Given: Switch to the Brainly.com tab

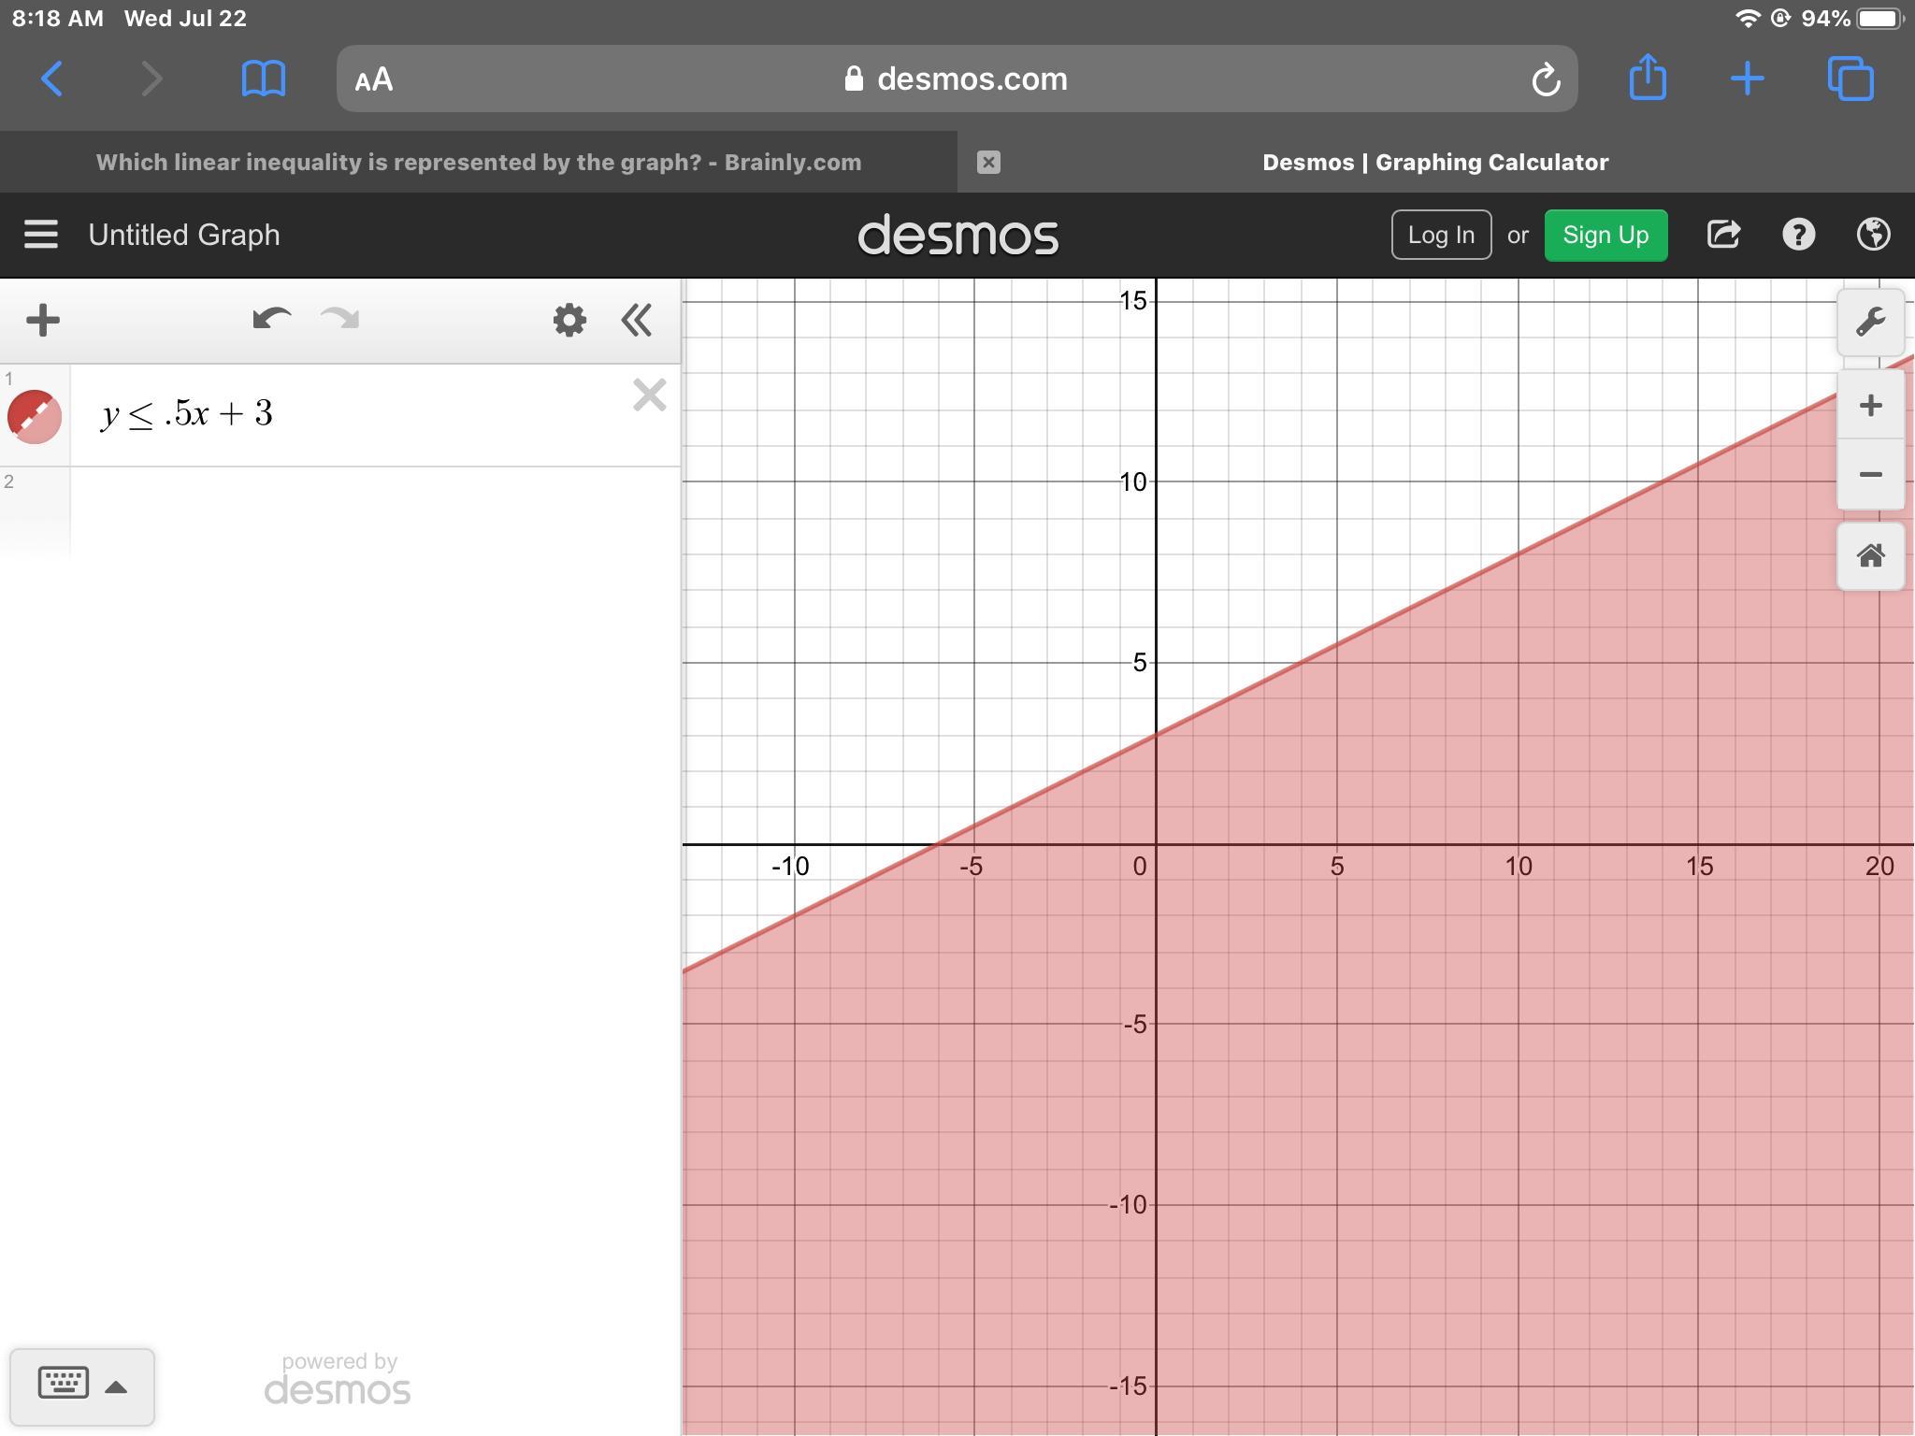Looking at the screenshot, I should pyautogui.click(x=478, y=163).
